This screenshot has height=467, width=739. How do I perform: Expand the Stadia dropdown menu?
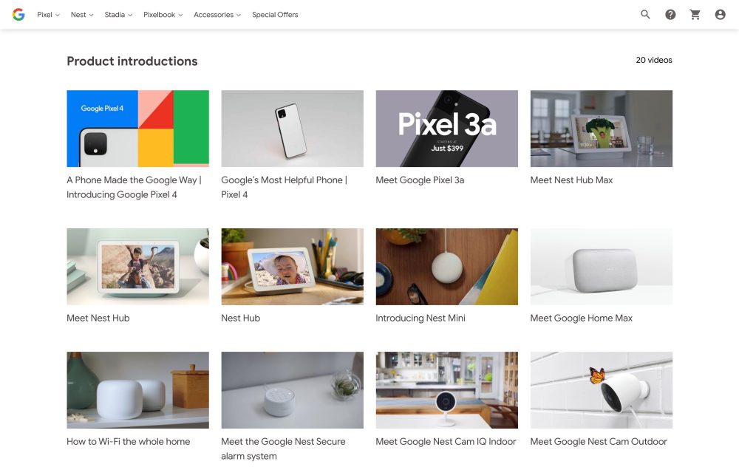(118, 15)
